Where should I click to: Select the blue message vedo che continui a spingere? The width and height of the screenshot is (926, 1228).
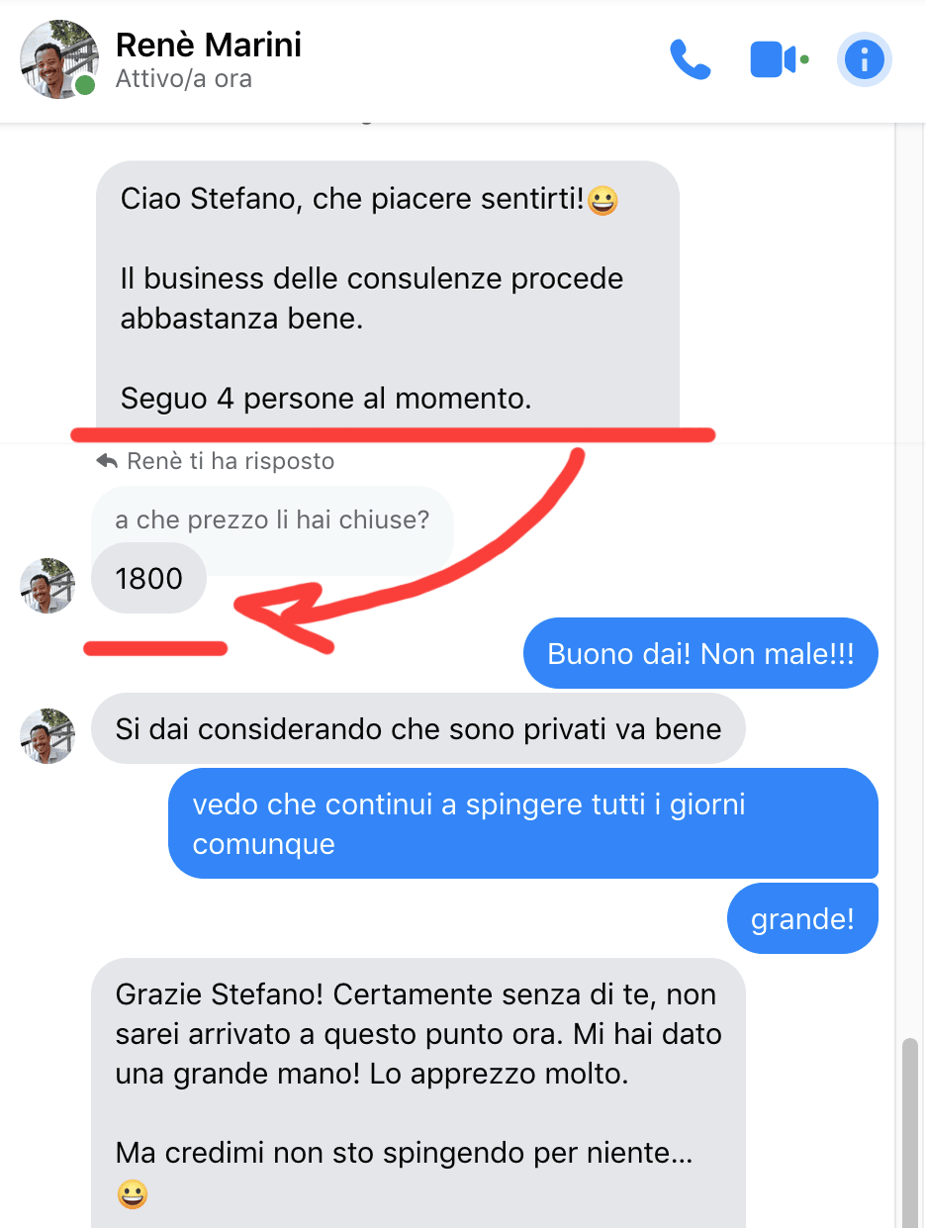(523, 823)
